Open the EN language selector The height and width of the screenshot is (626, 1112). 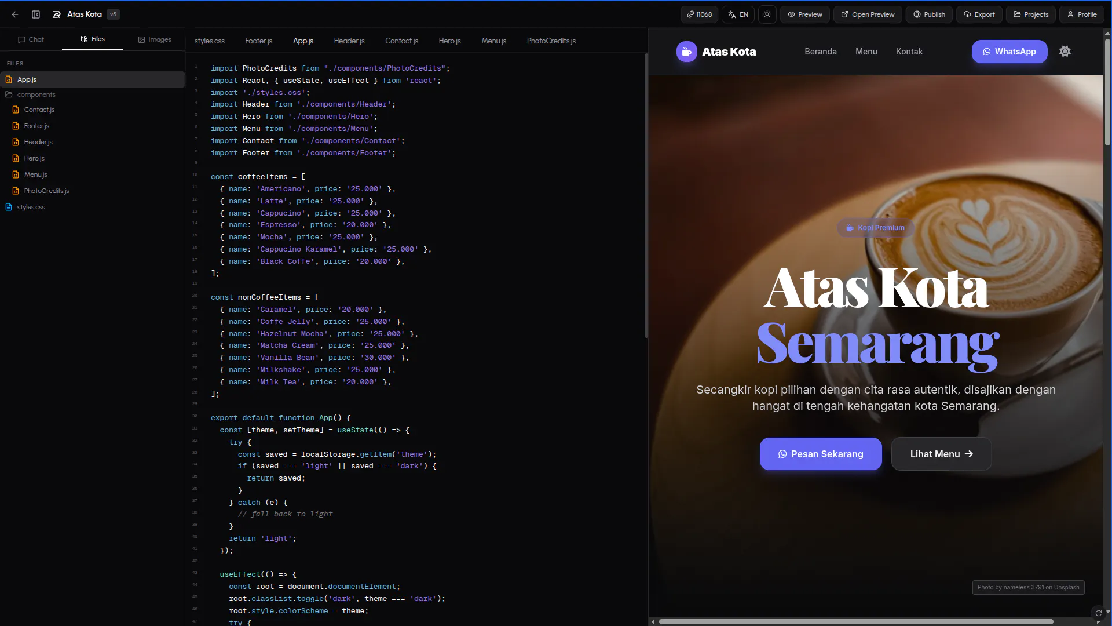pos(738,14)
